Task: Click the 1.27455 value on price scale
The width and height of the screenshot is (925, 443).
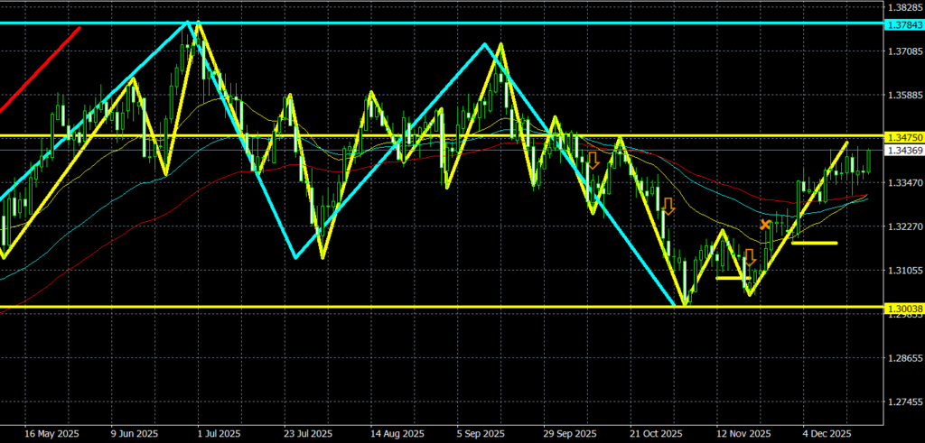Action: pos(903,402)
